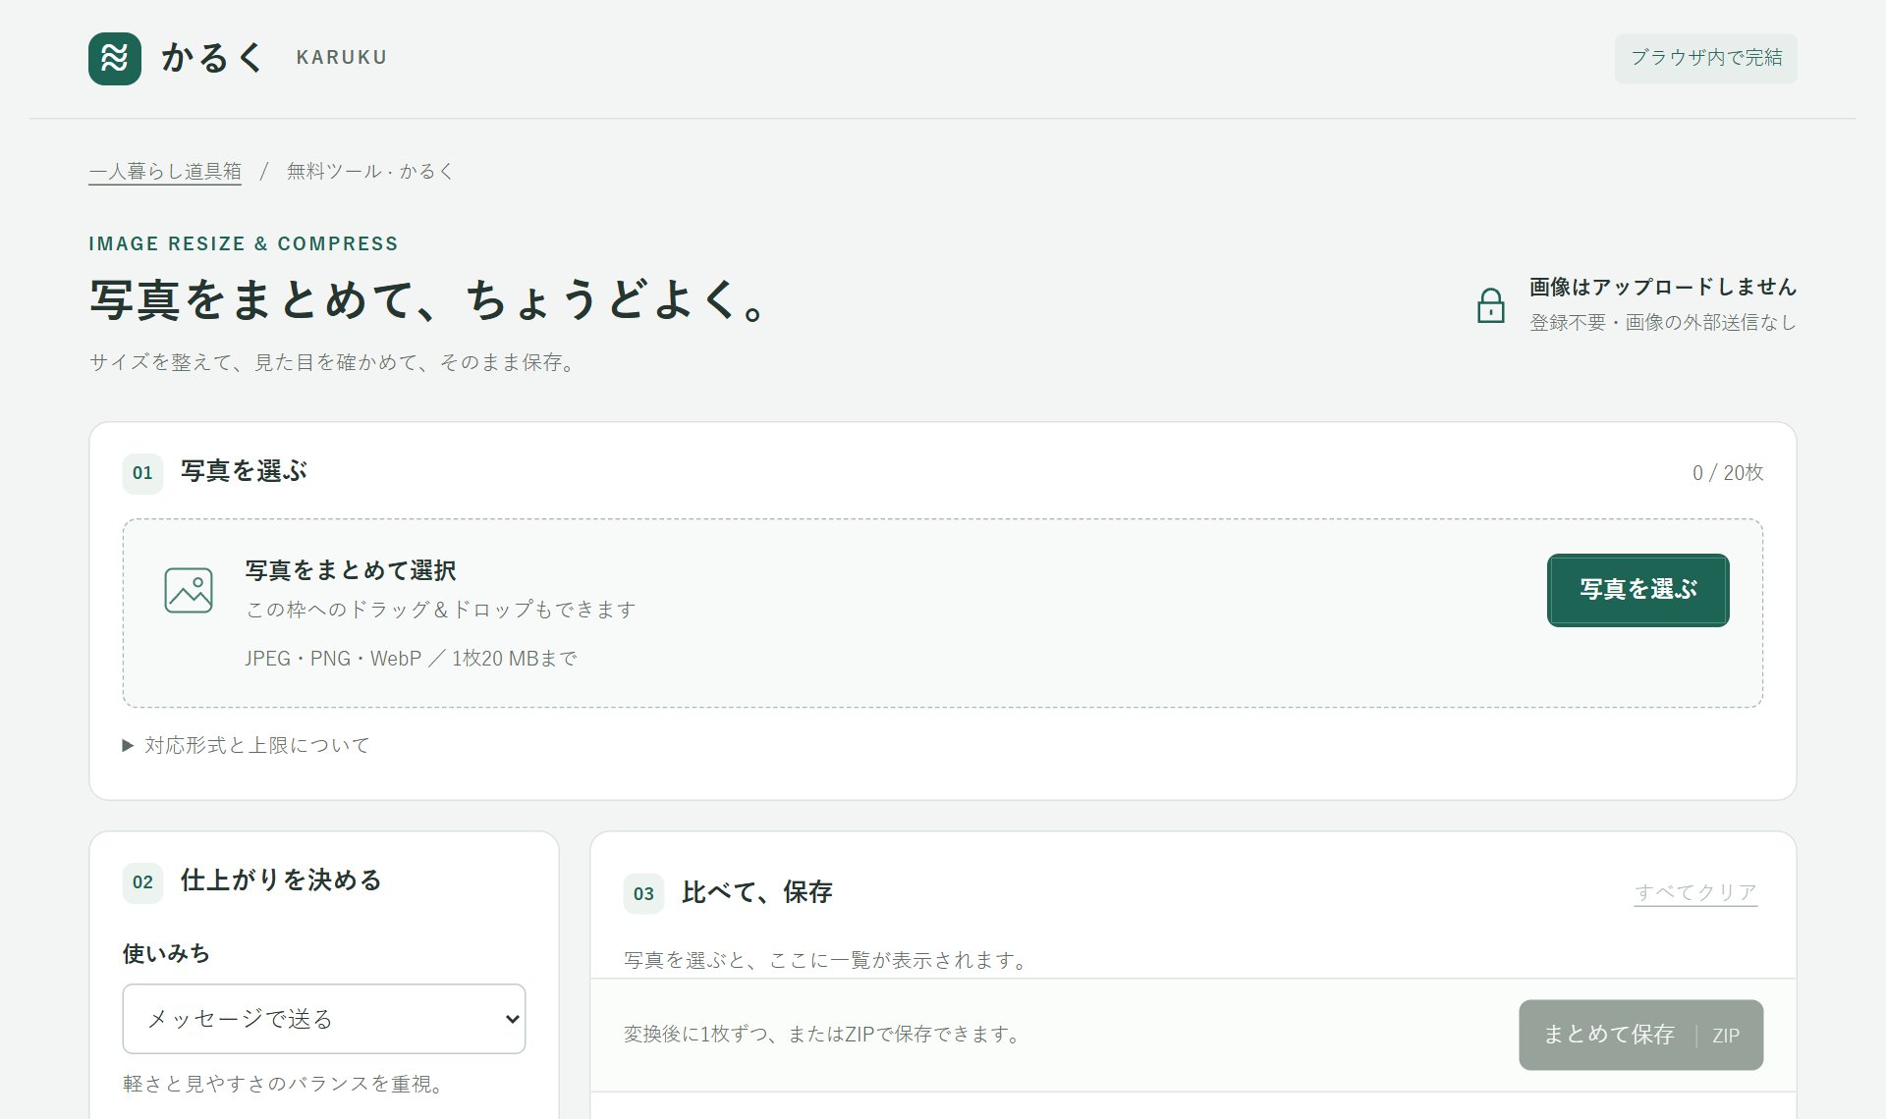
Task: Click the 写真をまとめて、ちょうどよく。 main headline
Action: point(430,299)
